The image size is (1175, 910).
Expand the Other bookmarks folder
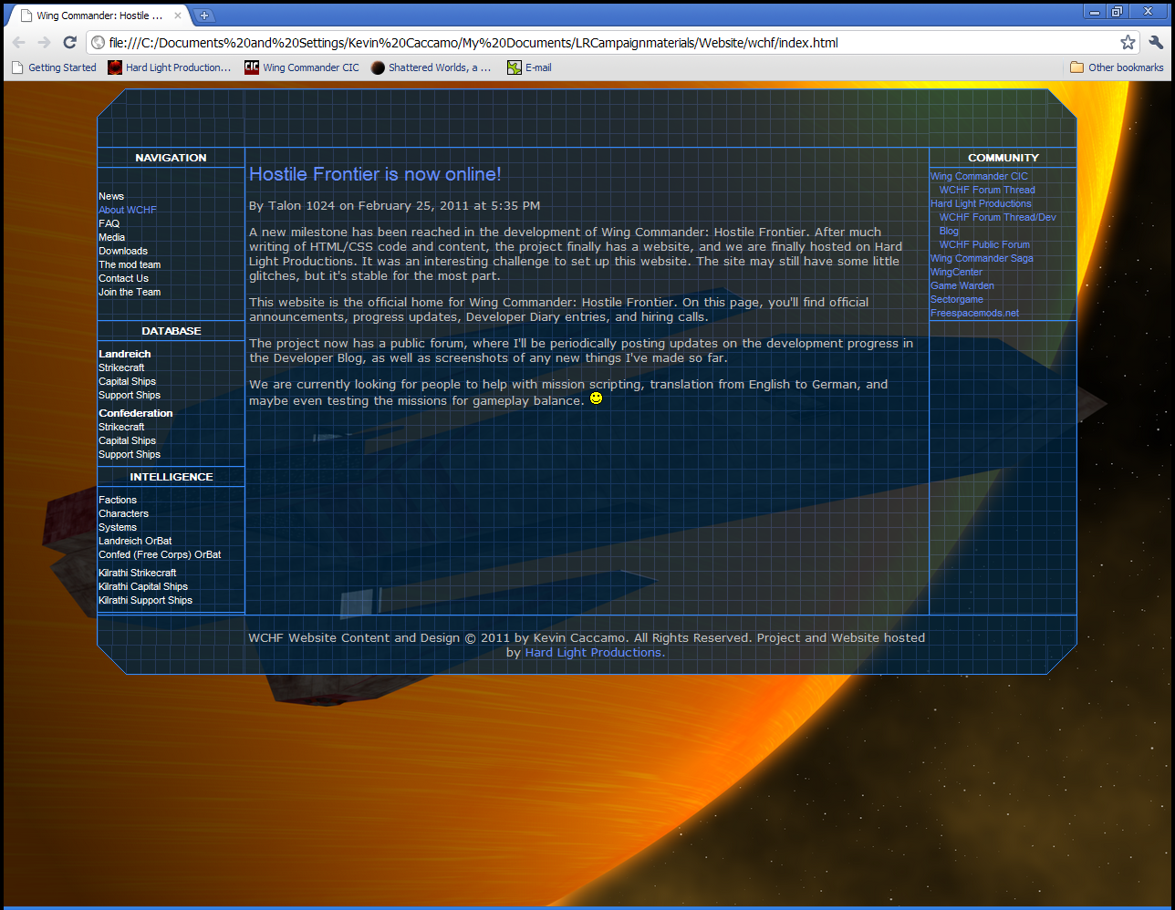1117,67
